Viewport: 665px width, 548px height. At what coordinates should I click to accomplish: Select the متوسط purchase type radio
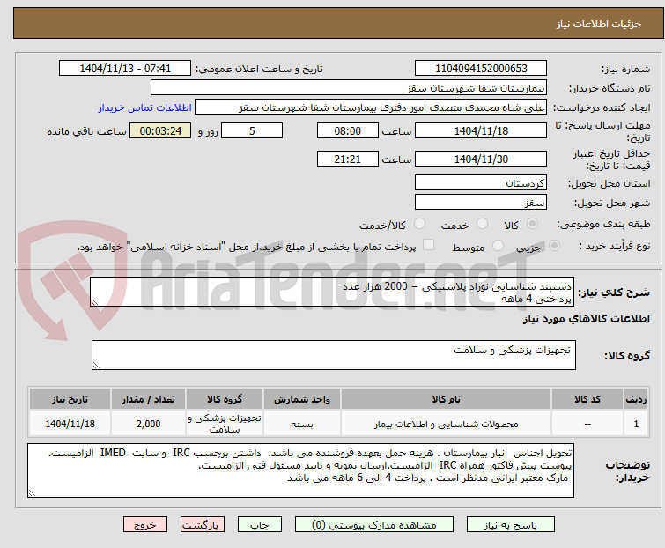pyautogui.click(x=498, y=246)
